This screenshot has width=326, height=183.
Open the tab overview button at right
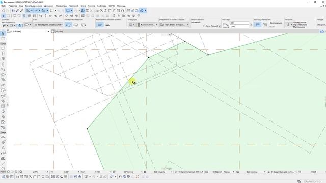[322, 31]
